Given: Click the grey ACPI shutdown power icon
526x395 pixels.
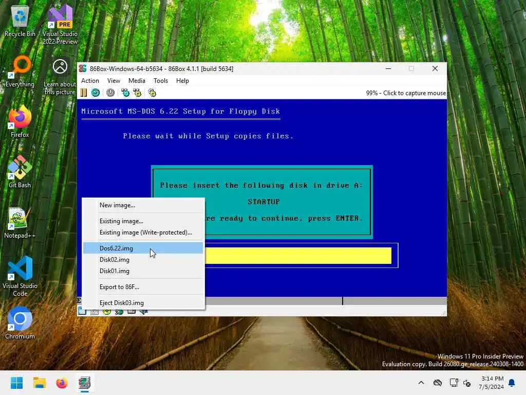Looking at the screenshot, I should [x=110, y=93].
